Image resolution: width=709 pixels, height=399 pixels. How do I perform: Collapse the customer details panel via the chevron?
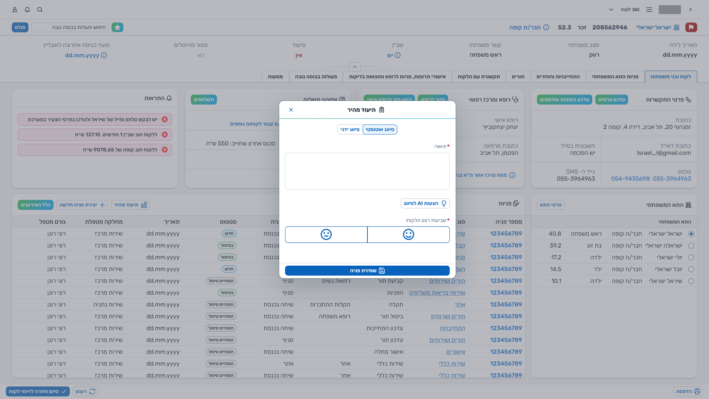tap(354, 67)
